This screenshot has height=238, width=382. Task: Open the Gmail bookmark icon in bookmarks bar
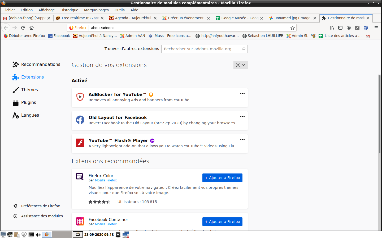click(x=368, y=36)
